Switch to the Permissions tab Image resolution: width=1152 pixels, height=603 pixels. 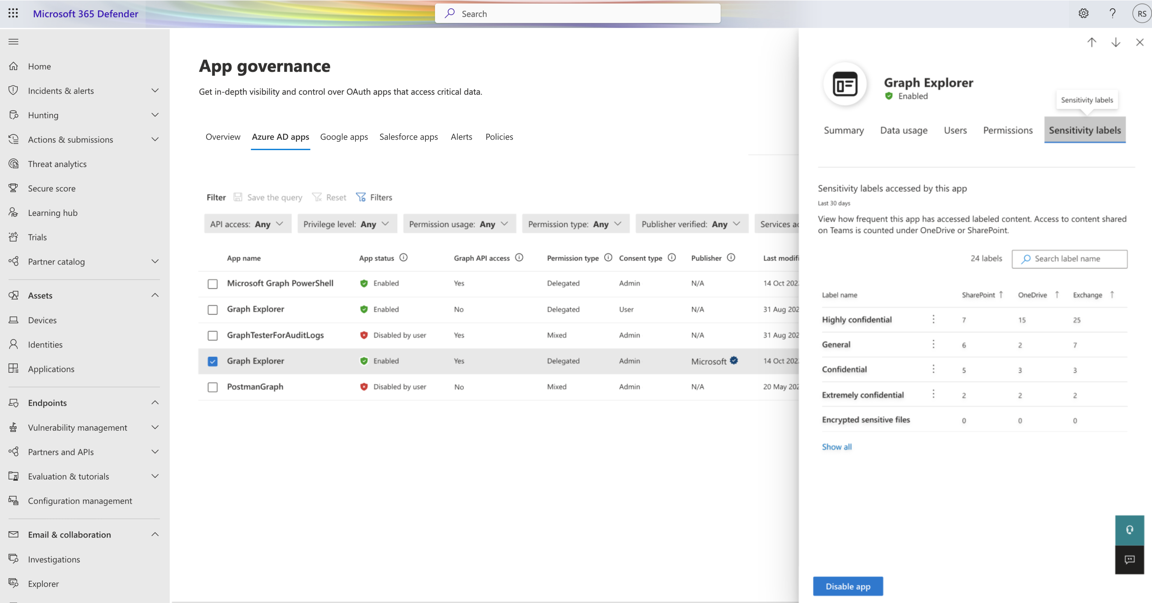pos(1007,130)
